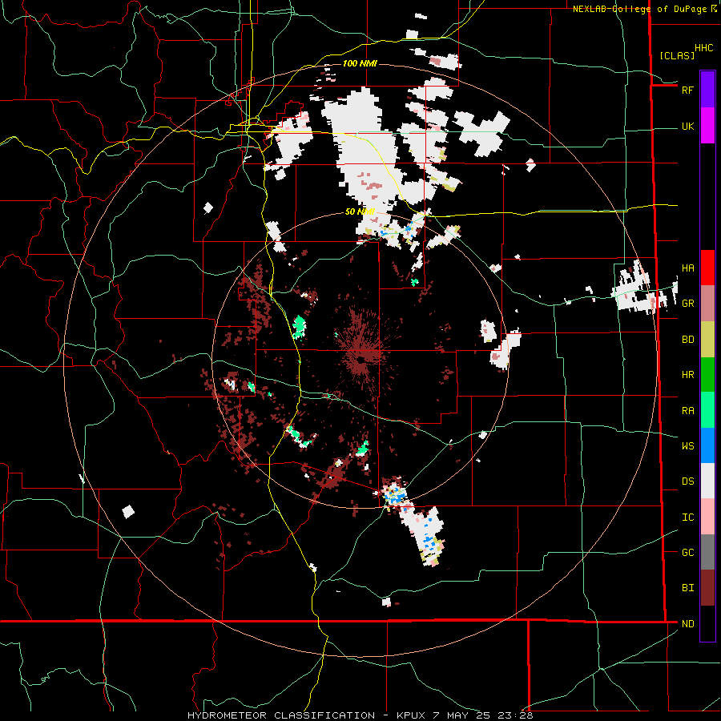Click the WS legend label
The height and width of the screenshot is (721, 721).
coord(687,445)
